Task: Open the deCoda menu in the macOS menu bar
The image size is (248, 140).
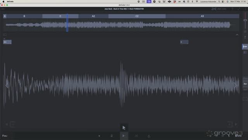Action: pos(10,2)
